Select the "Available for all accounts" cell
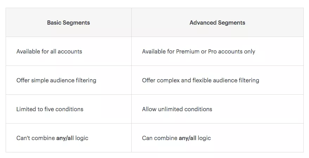The image size is (309, 158). (x=49, y=51)
